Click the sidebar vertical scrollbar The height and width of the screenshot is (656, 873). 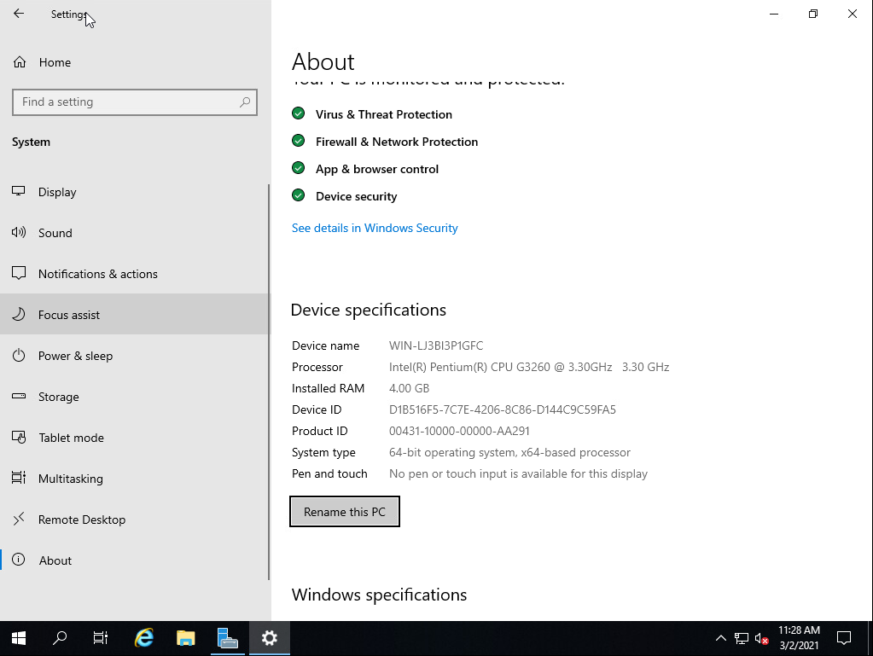[269, 381]
